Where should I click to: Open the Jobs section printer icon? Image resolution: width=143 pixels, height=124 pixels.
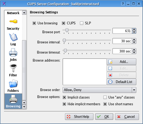coord(13,52)
